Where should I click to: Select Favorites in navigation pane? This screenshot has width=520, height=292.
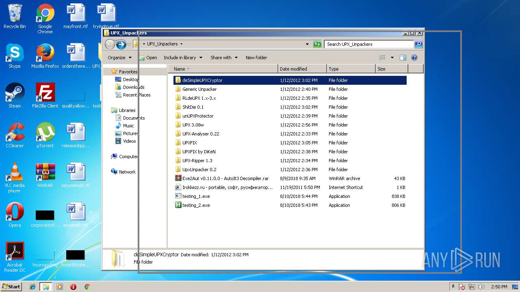click(128, 72)
